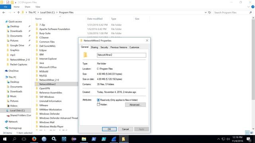Show hidden tray icons arrow
Screen dimensions: 255x143
219,139
